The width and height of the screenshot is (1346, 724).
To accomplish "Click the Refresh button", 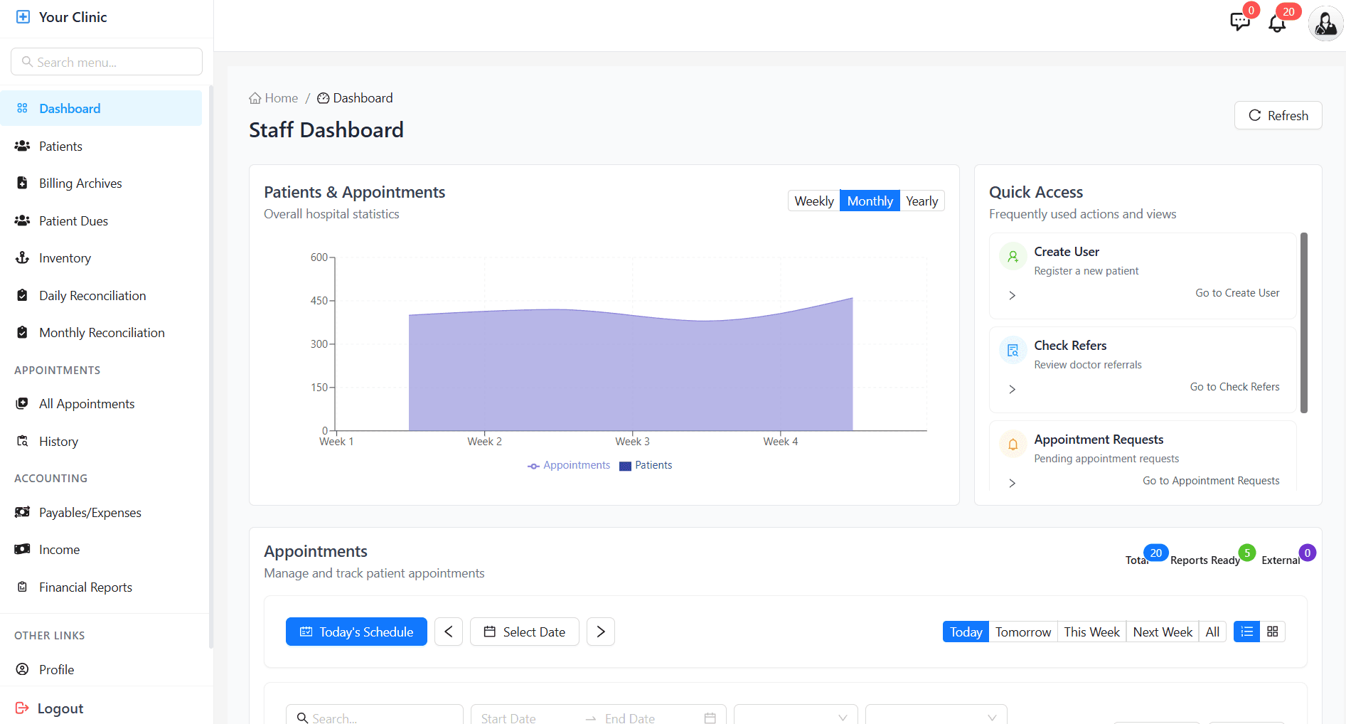I will [1278, 115].
